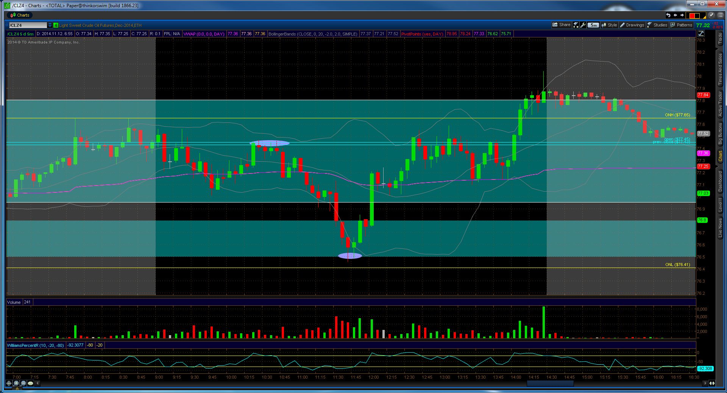
Task: Open the Big Buttons side tab
Action: coord(720,134)
